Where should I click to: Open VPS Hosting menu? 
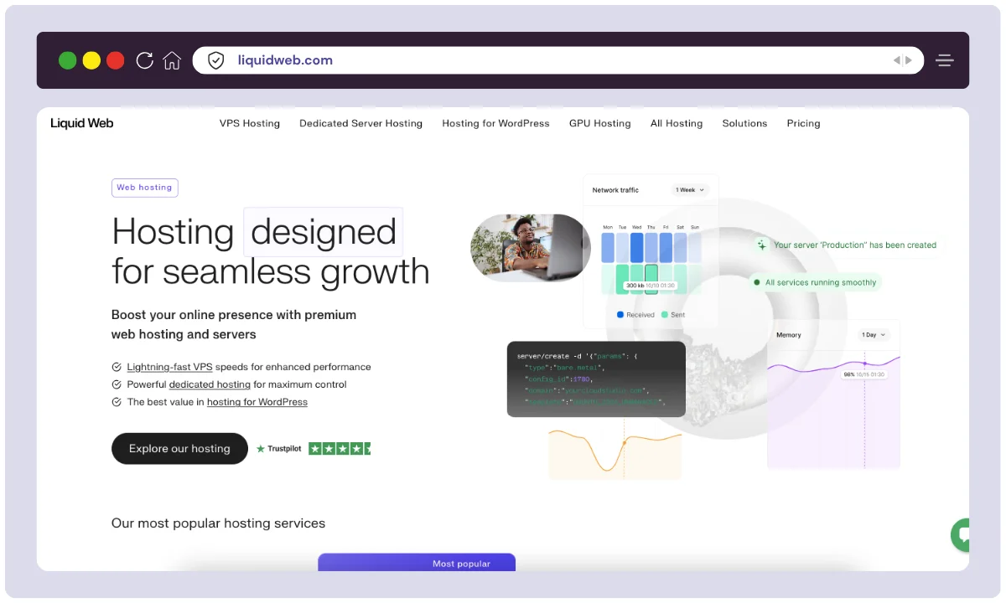coord(250,123)
